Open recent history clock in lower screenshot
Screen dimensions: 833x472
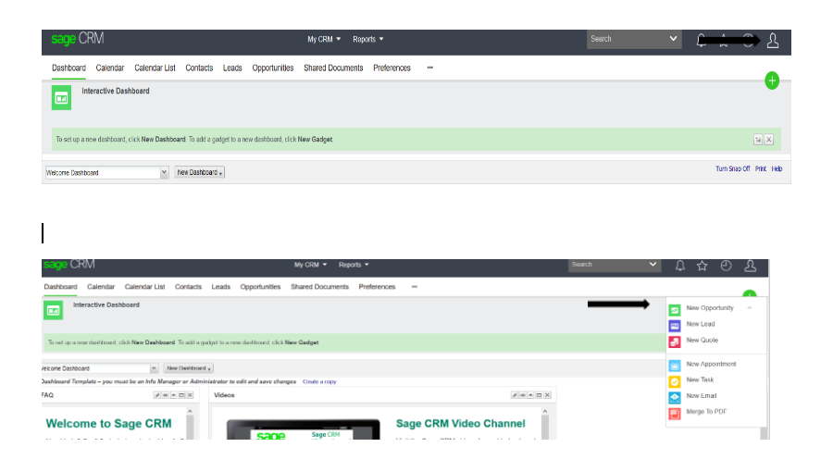pyautogui.click(x=727, y=266)
